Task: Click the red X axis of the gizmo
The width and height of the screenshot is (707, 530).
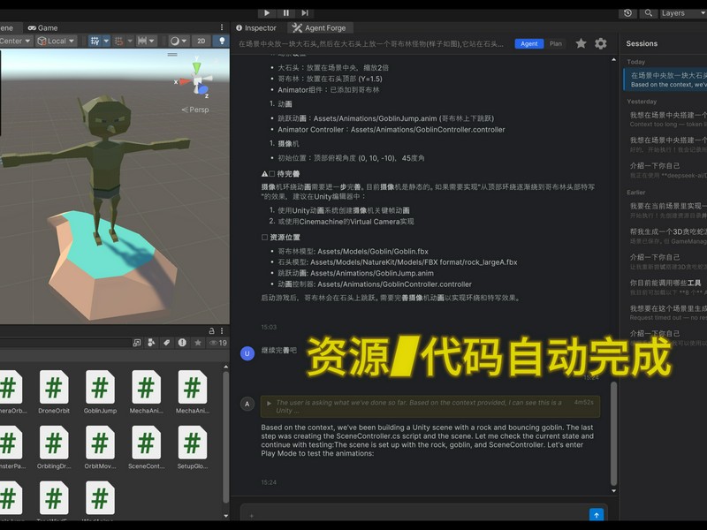Action: [x=183, y=81]
